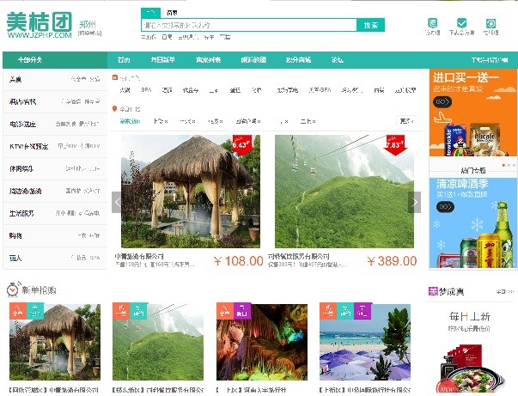Image resolution: width=518 pixels, height=396 pixels.
Task: Click inside the search input field
Action: coord(249,25)
